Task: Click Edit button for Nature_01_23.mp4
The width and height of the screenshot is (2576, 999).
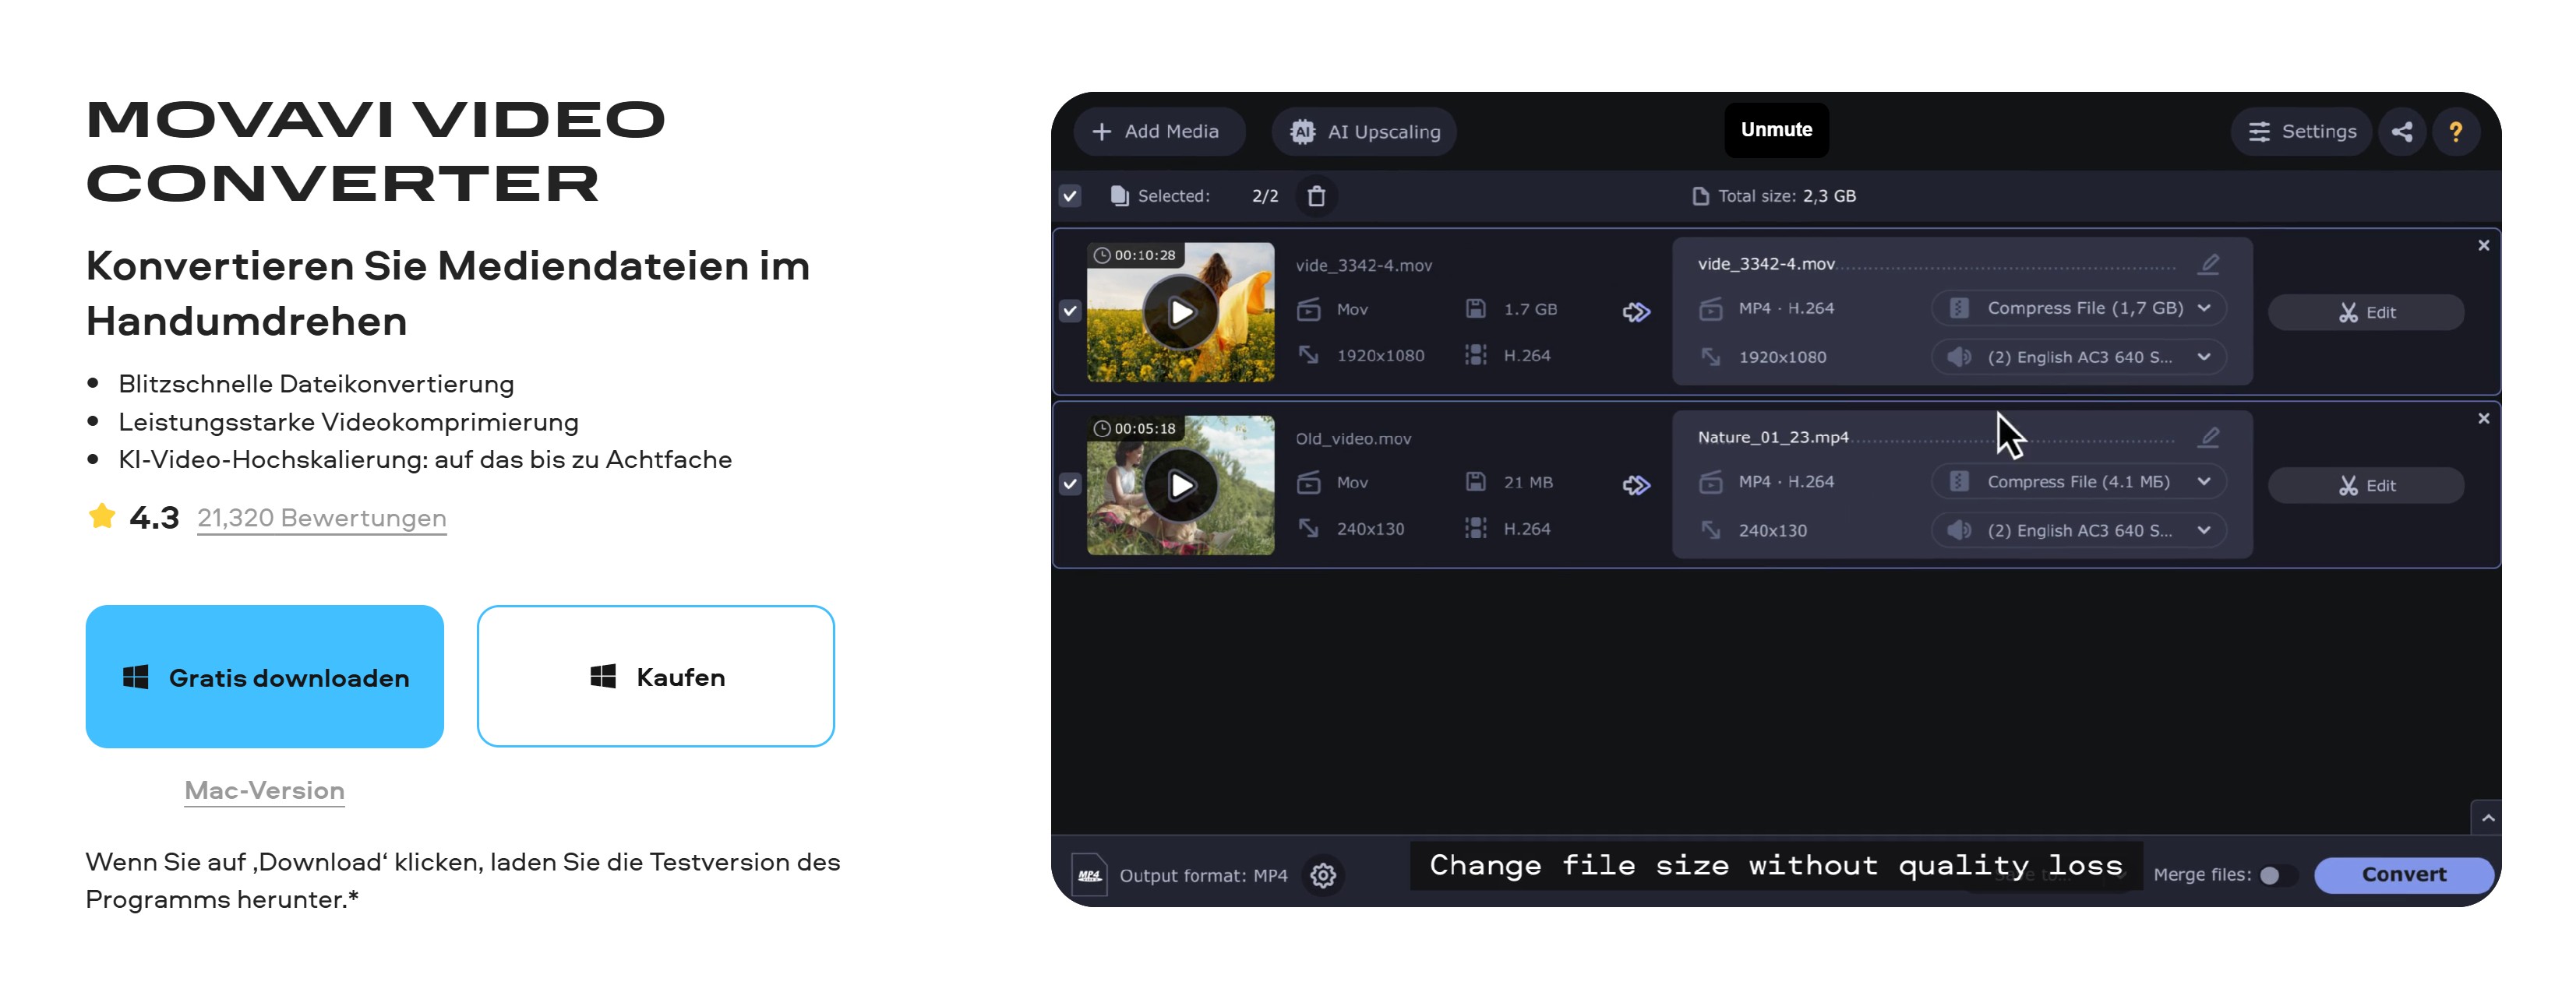Action: (2366, 486)
